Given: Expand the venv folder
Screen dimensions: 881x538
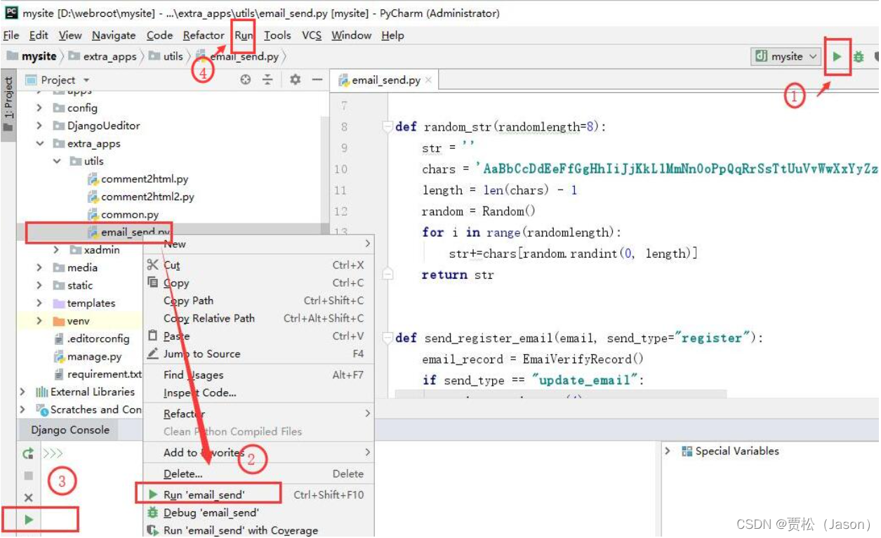Looking at the screenshot, I should (40, 321).
